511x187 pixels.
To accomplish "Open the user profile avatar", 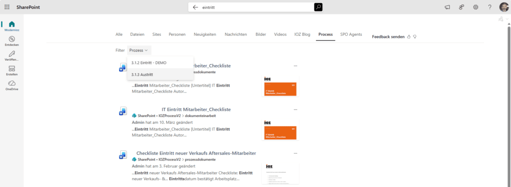I will 504,7.
